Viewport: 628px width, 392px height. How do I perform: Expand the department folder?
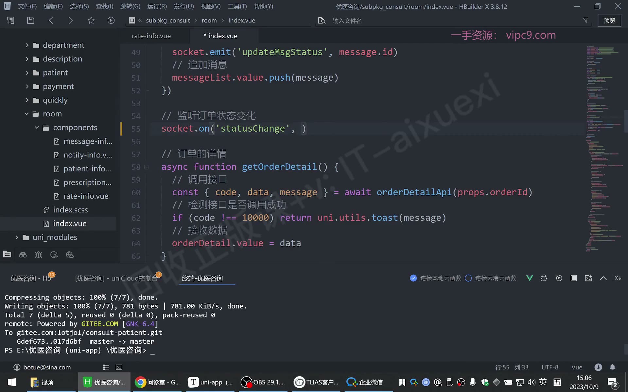pos(27,45)
